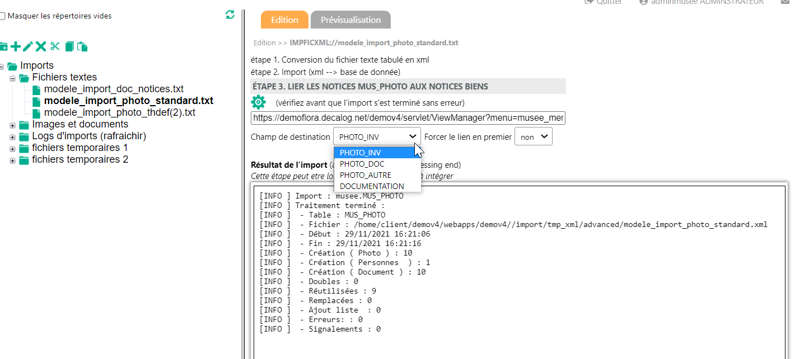Click the Logs d'imports folder icon
Viewport: 795px width, 359px height.
pyautogui.click(x=24, y=136)
